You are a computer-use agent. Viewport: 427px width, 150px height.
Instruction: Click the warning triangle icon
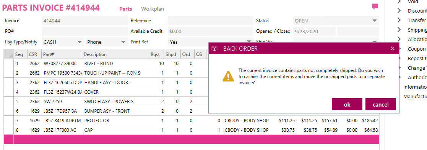pyautogui.click(x=228, y=76)
